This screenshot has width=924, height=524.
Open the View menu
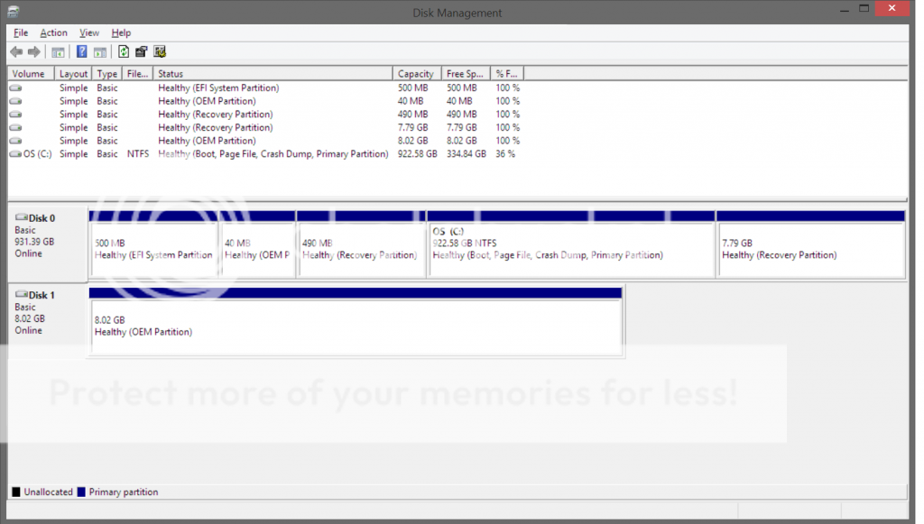tap(89, 33)
